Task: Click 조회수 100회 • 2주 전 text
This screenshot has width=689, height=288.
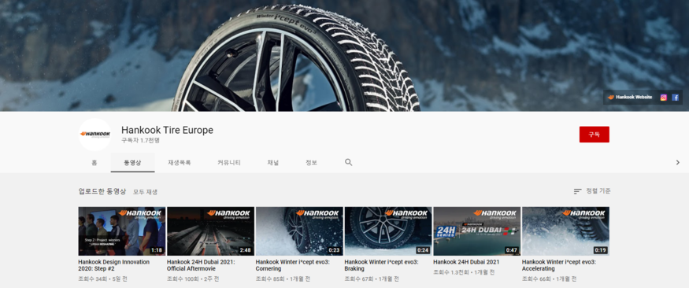Action: click(x=193, y=279)
